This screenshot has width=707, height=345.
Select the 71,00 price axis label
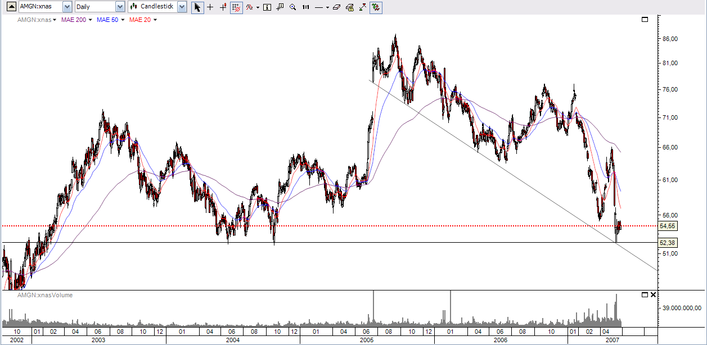(x=669, y=117)
